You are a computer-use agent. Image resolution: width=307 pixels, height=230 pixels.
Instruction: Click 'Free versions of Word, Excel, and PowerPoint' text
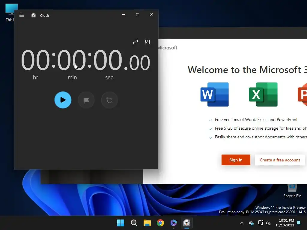coord(256,120)
